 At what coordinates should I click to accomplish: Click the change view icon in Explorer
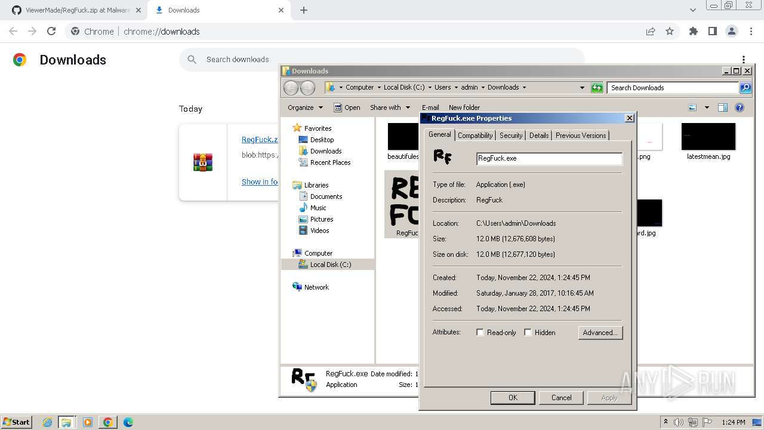692,107
